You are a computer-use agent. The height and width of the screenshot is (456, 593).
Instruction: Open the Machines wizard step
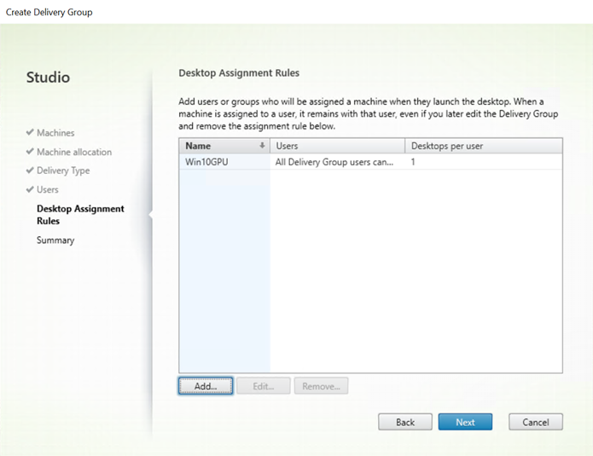(55, 133)
